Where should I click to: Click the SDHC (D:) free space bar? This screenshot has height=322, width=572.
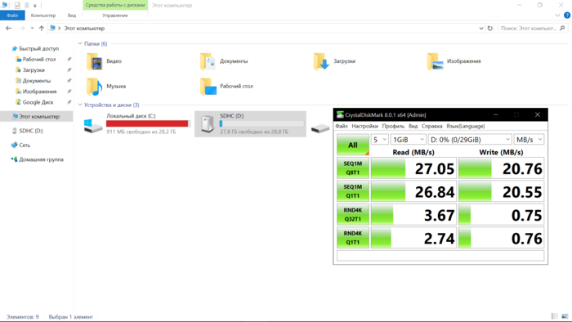(262, 123)
